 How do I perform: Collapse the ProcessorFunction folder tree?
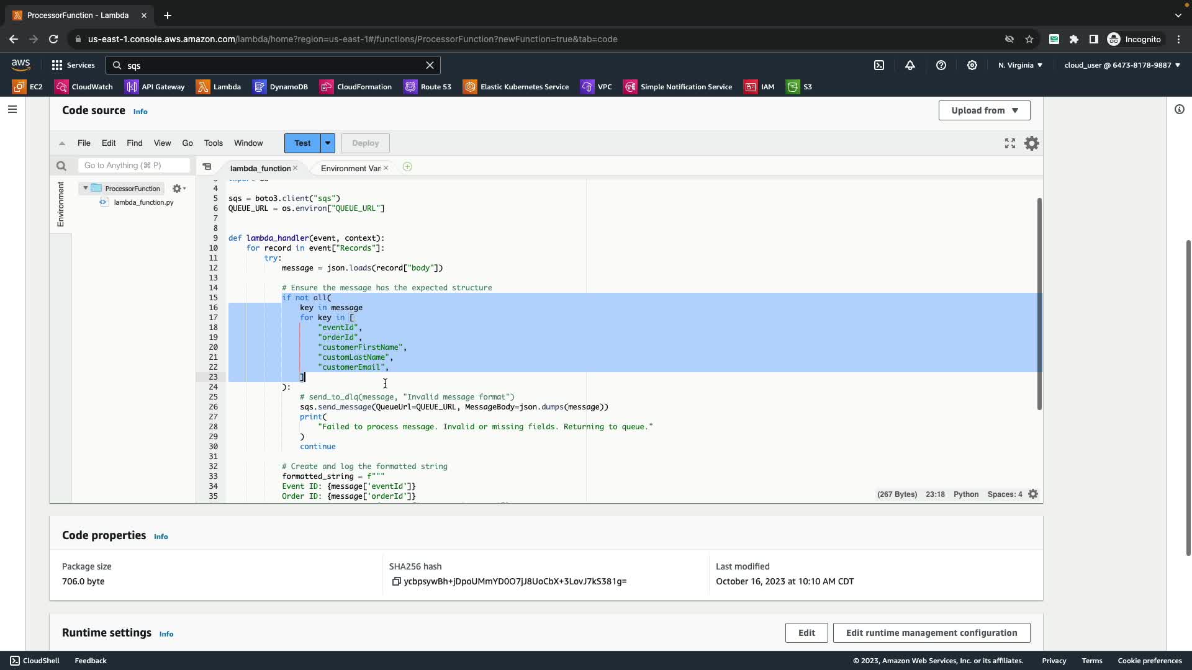click(86, 188)
